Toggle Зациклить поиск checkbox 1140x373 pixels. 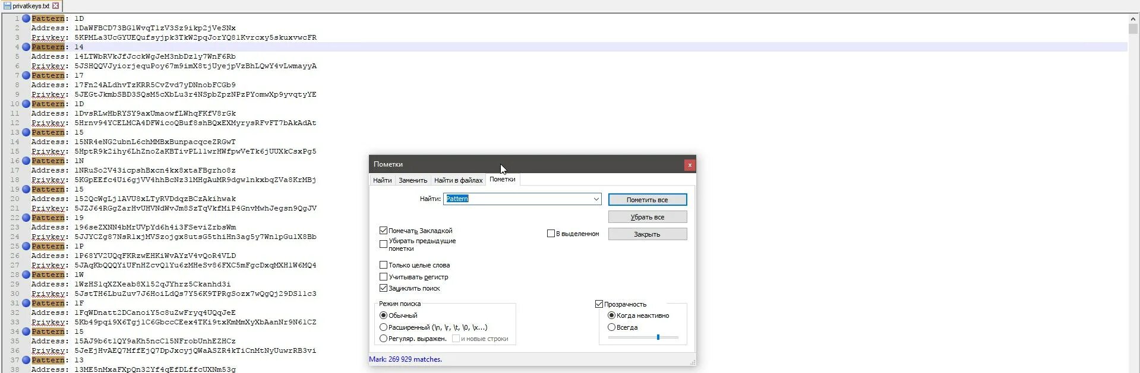(383, 288)
